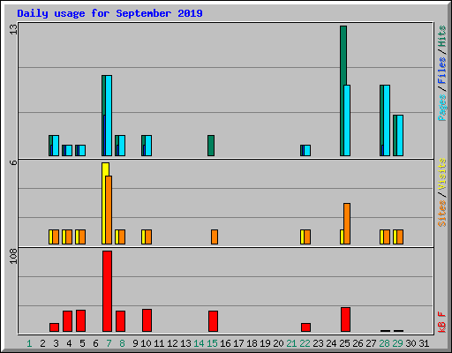Screen dimensions: 452x353
Task: Click the red KB bar on day 5
Action: 80,320
